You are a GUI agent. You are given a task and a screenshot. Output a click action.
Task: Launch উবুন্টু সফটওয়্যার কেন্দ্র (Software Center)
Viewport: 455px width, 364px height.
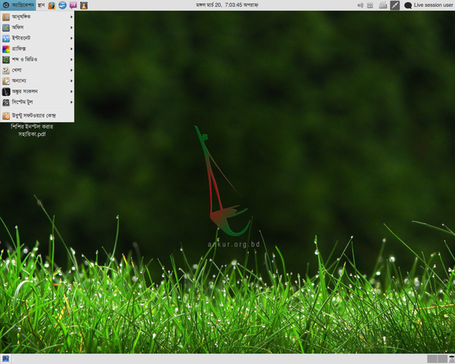[37, 115]
